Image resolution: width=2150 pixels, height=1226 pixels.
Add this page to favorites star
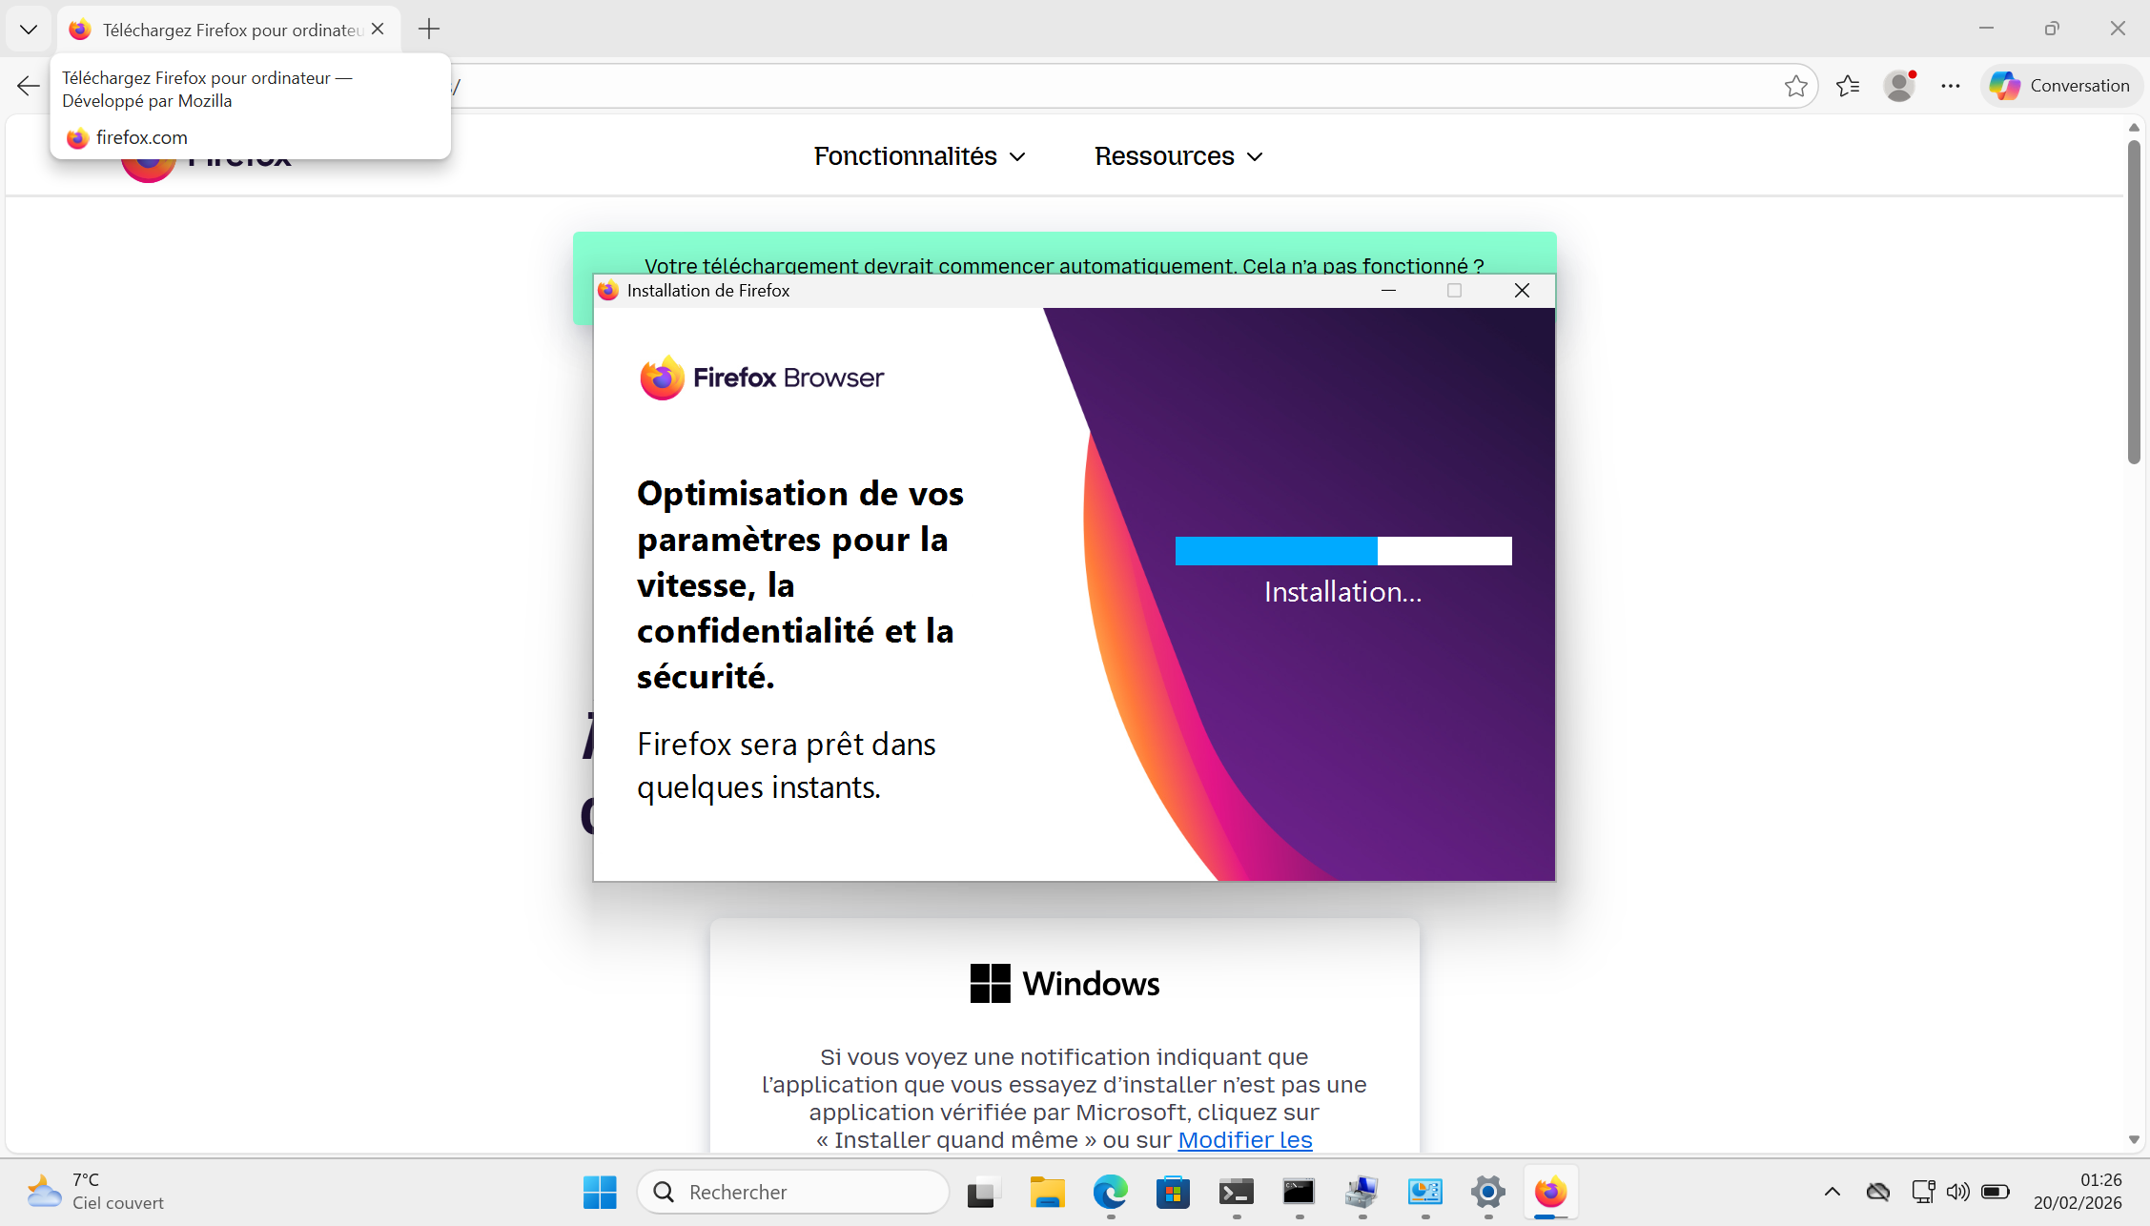[1795, 86]
